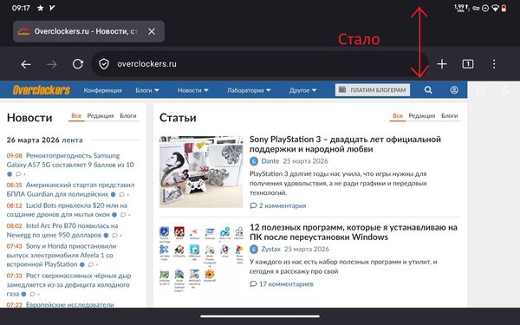This screenshot has width=520, height=325.
Task: Tap the bottom navigation gesture pill
Action: click(260, 316)
